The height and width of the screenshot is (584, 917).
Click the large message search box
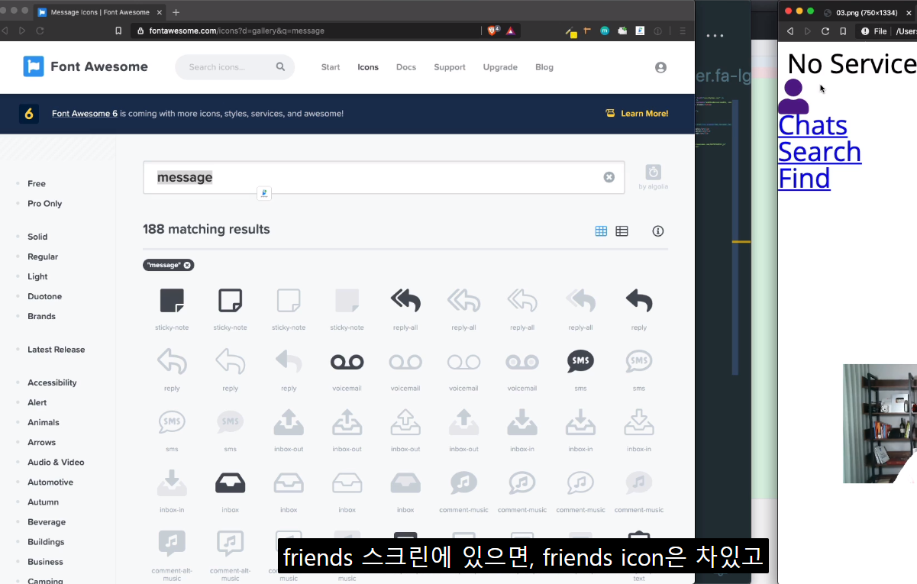coord(383,177)
